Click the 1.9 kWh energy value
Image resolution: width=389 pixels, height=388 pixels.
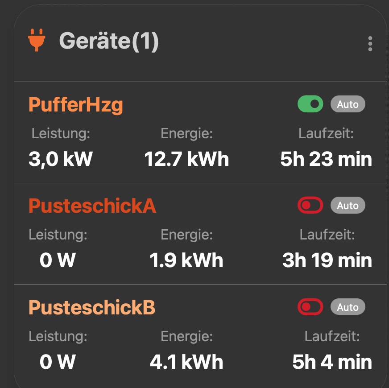[186, 260]
